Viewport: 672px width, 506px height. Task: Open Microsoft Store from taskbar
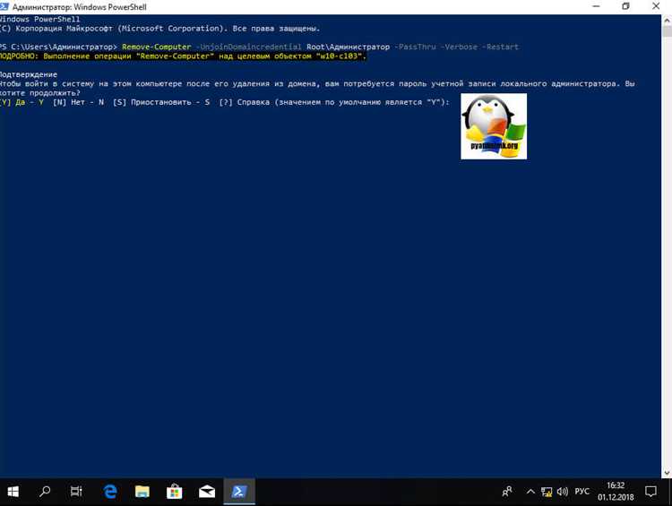pos(175,492)
